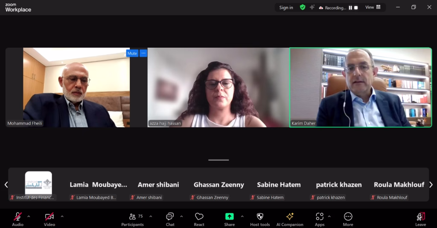The height and width of the screenshot is (228, 437).
Task: Launch the AI Companion
Action: pos(290,219)
